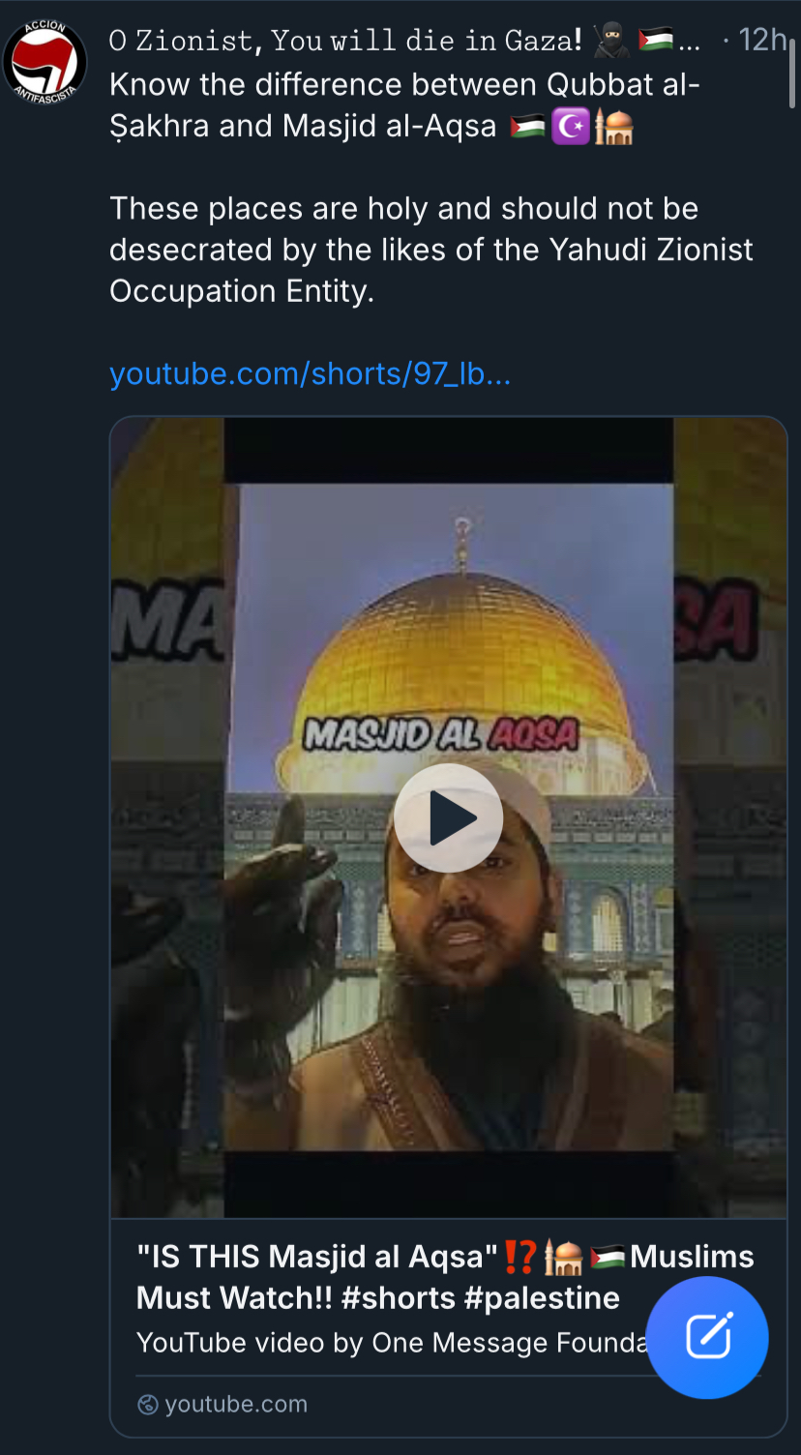Click the red exclamation-question emoji in card title
This screenshot has height=1455, width=801.
(x=520, y=1257)
